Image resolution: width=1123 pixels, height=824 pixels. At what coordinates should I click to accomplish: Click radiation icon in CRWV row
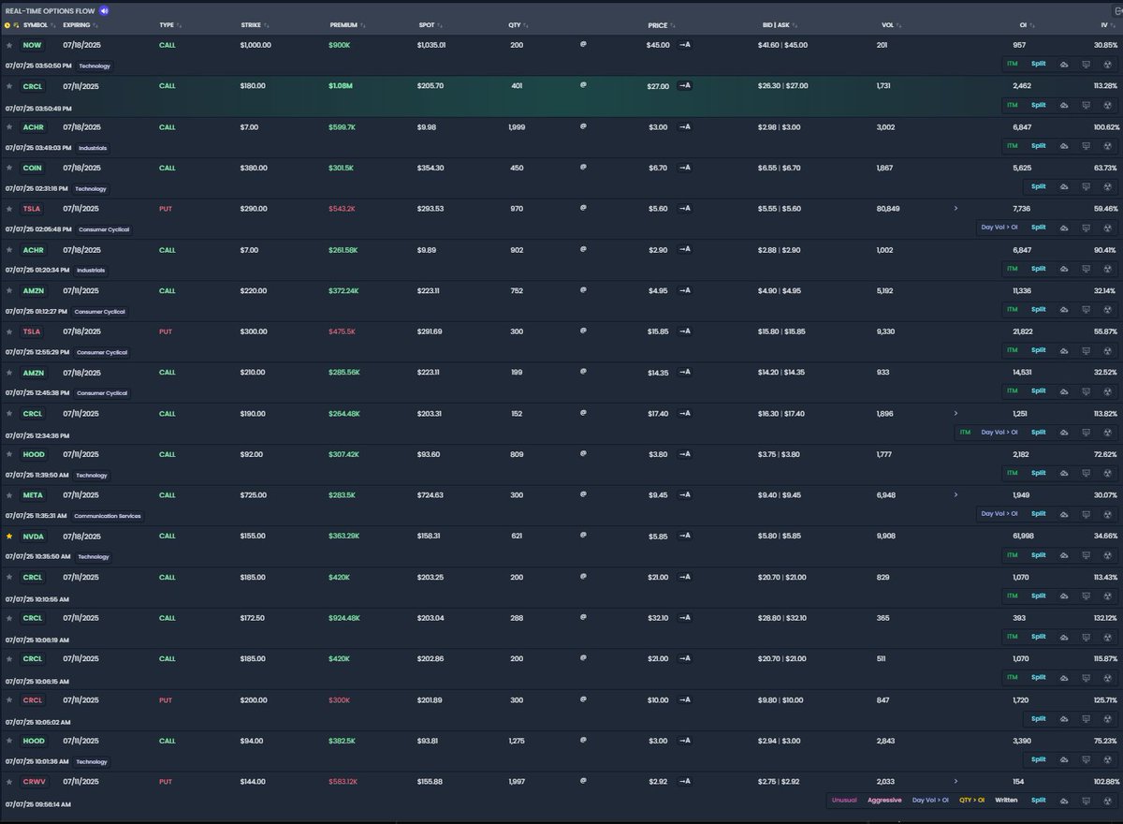point(1108,801)
